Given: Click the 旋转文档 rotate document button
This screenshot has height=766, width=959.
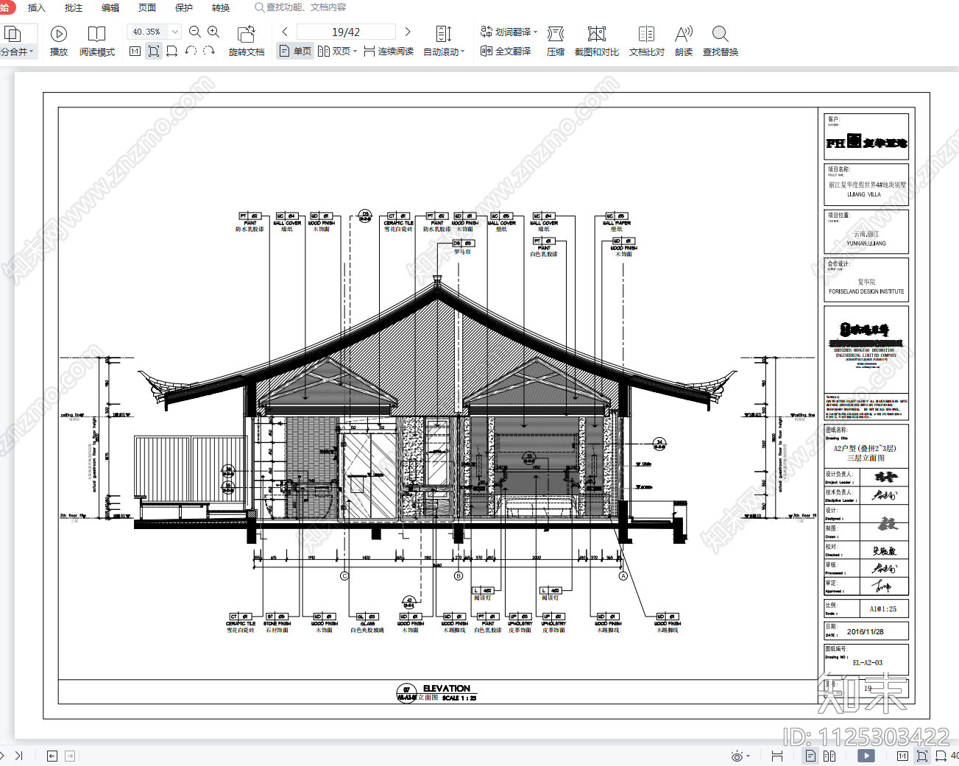Looking at the screenshot, I should tap(247, 41).
